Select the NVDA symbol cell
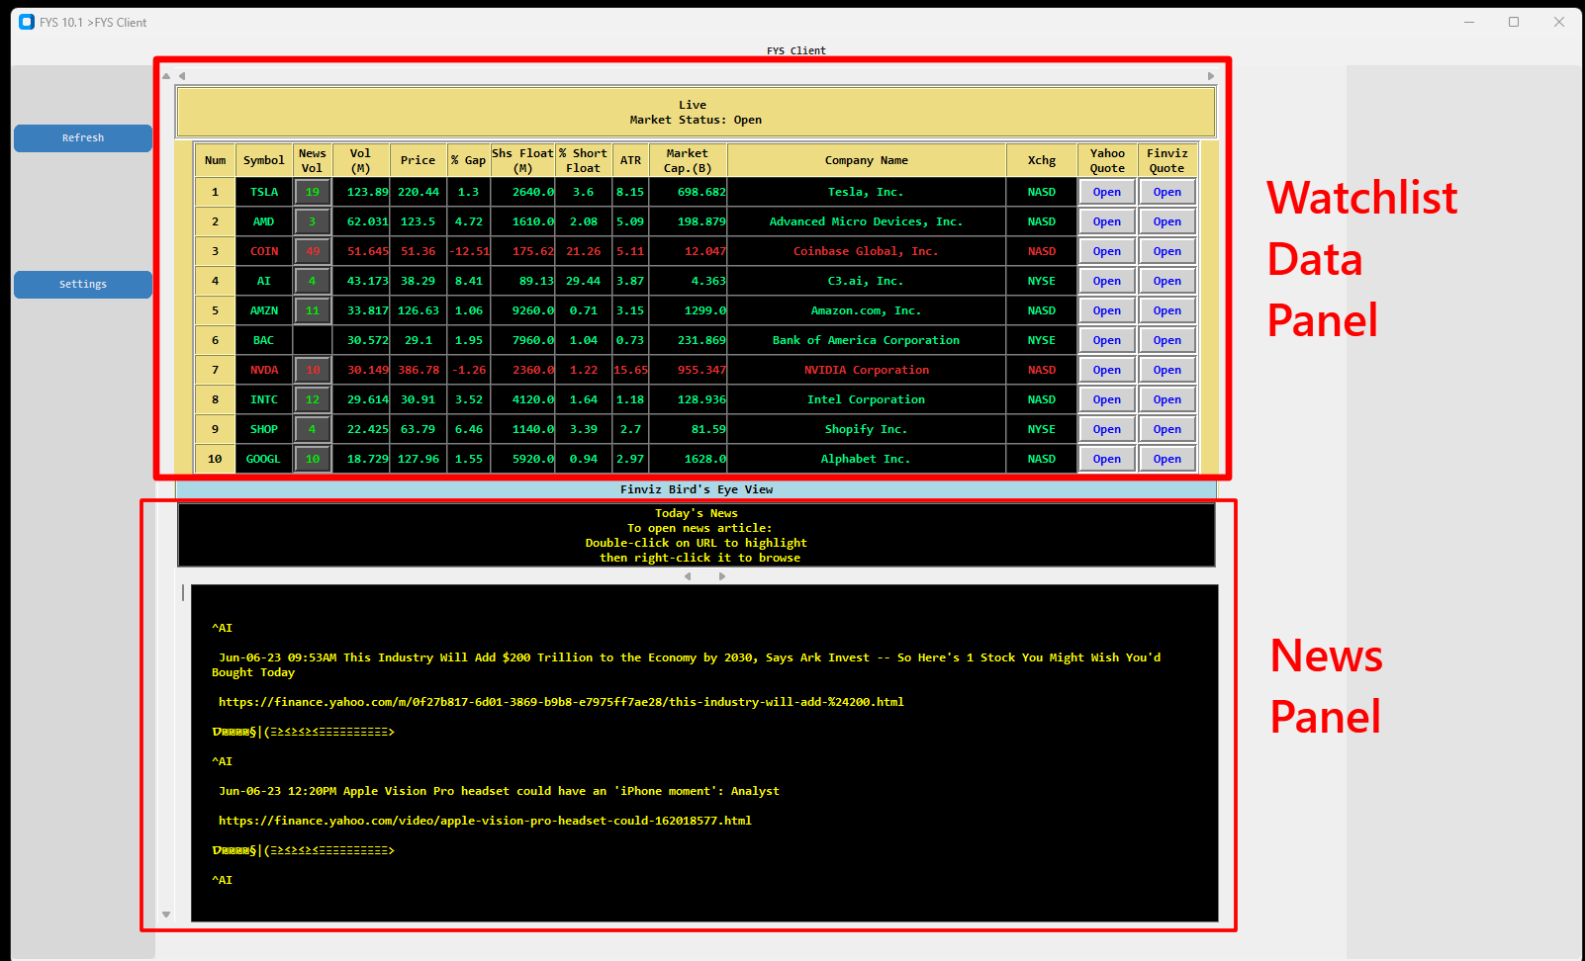This screenshot has height=961, width=1585. point(264,370)
